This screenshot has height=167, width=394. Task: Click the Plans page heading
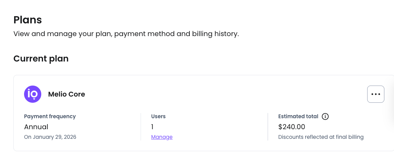28,20
